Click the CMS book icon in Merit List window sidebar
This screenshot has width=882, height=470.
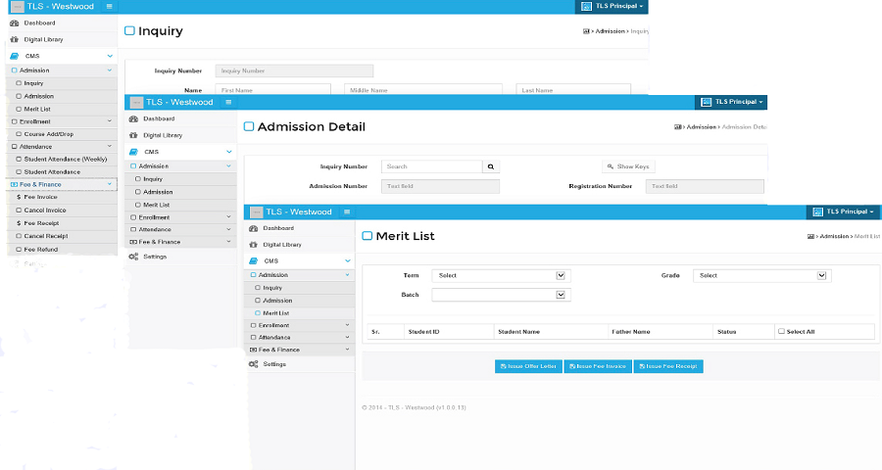pyautogui.click(x=254, y=261)
